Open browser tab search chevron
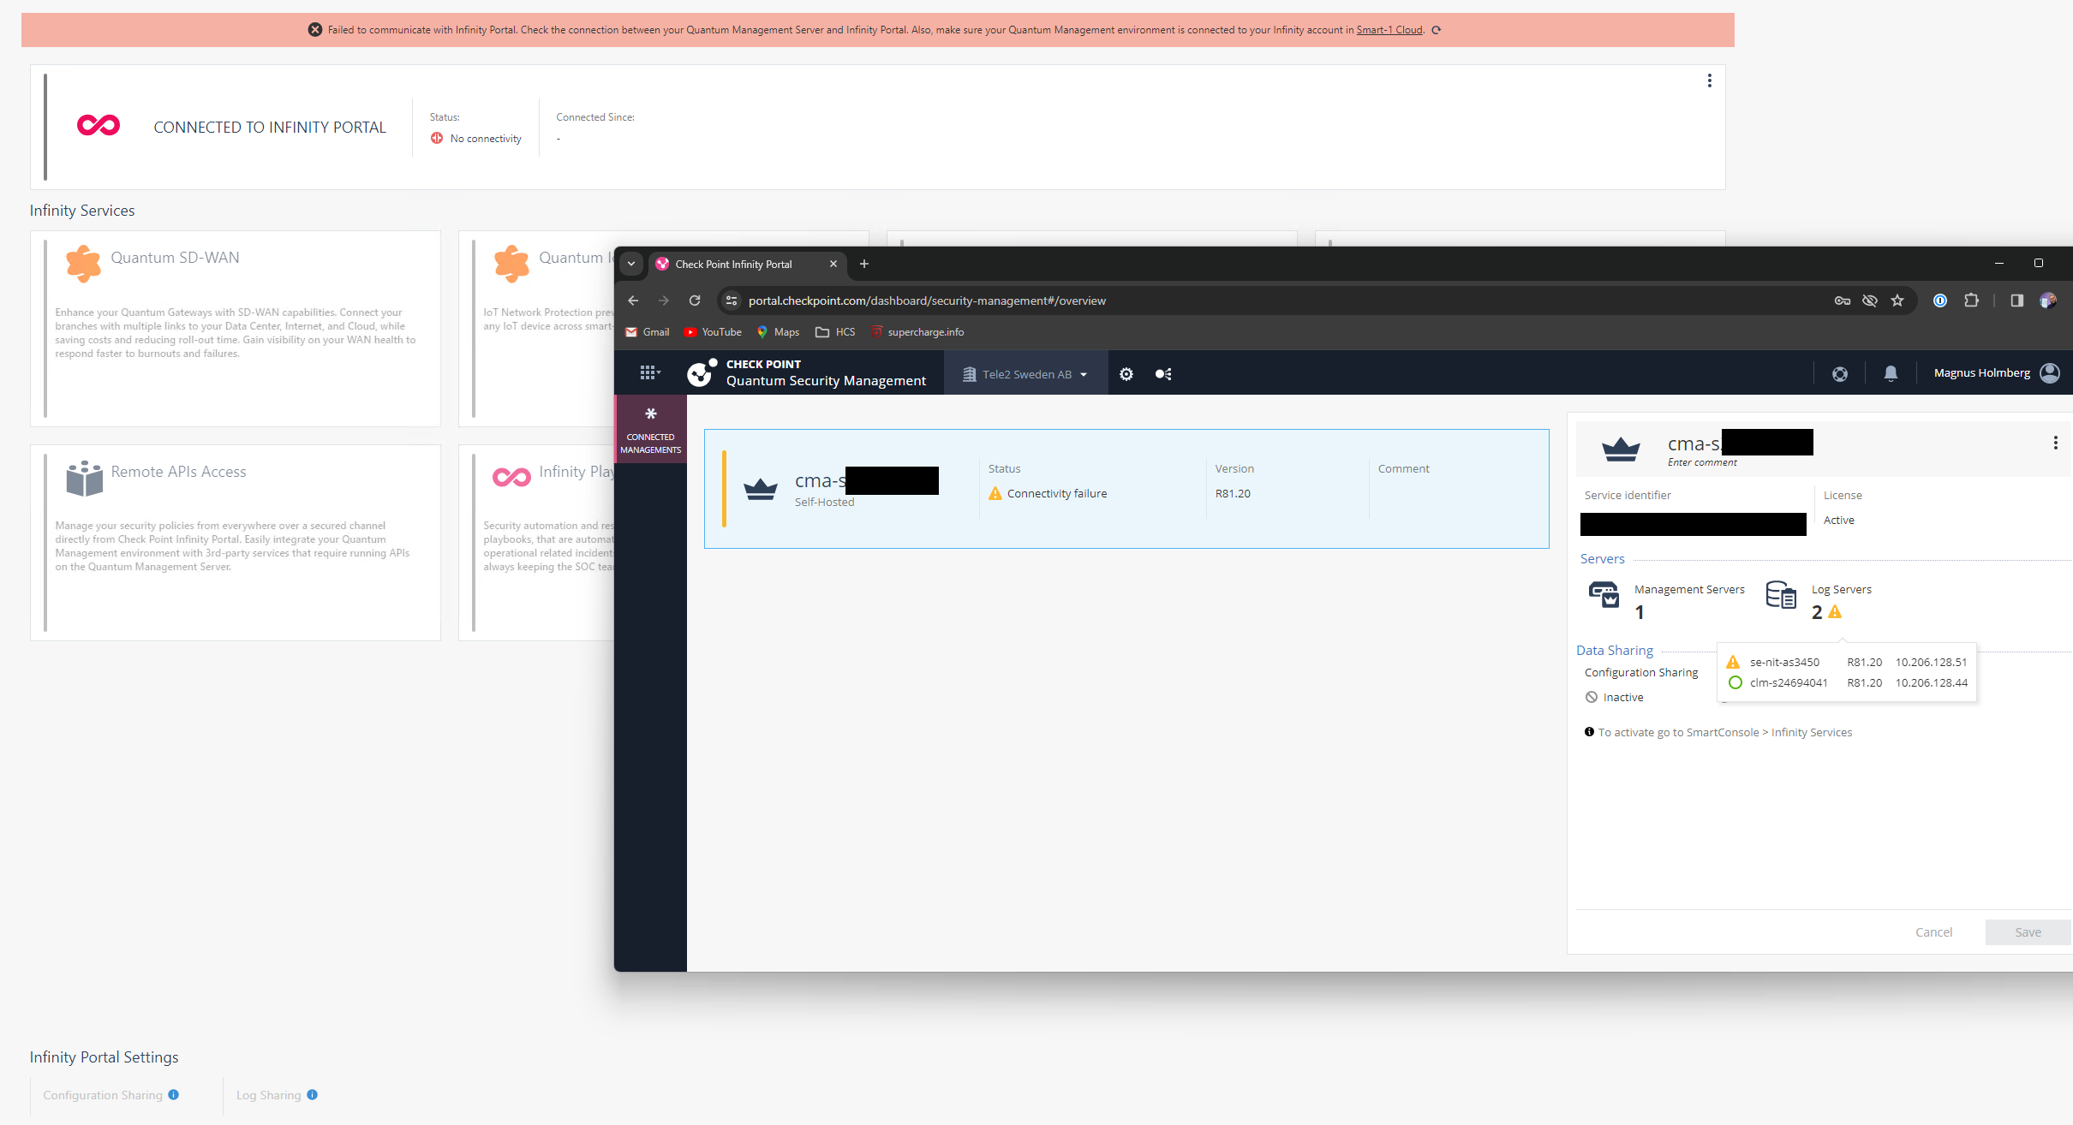Image resolution: width=2073 pixels, height=1125 pixels. (631, 264)
